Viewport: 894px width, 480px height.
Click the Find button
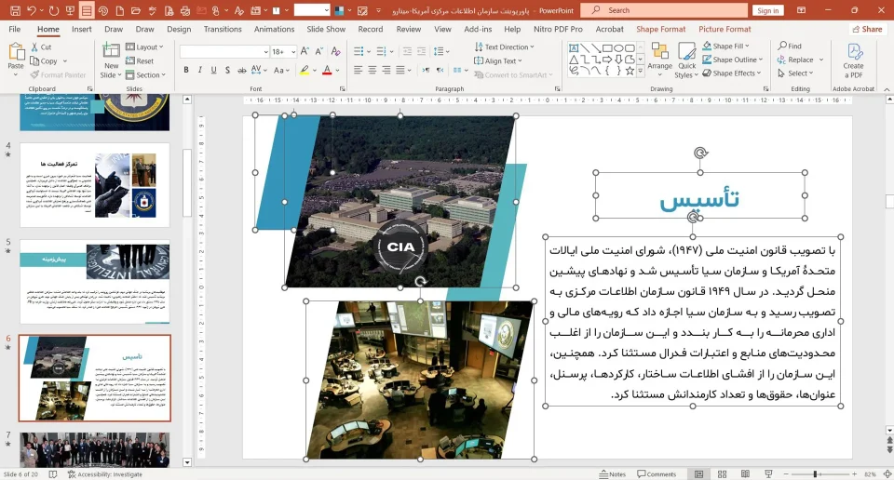pos(790,47)
